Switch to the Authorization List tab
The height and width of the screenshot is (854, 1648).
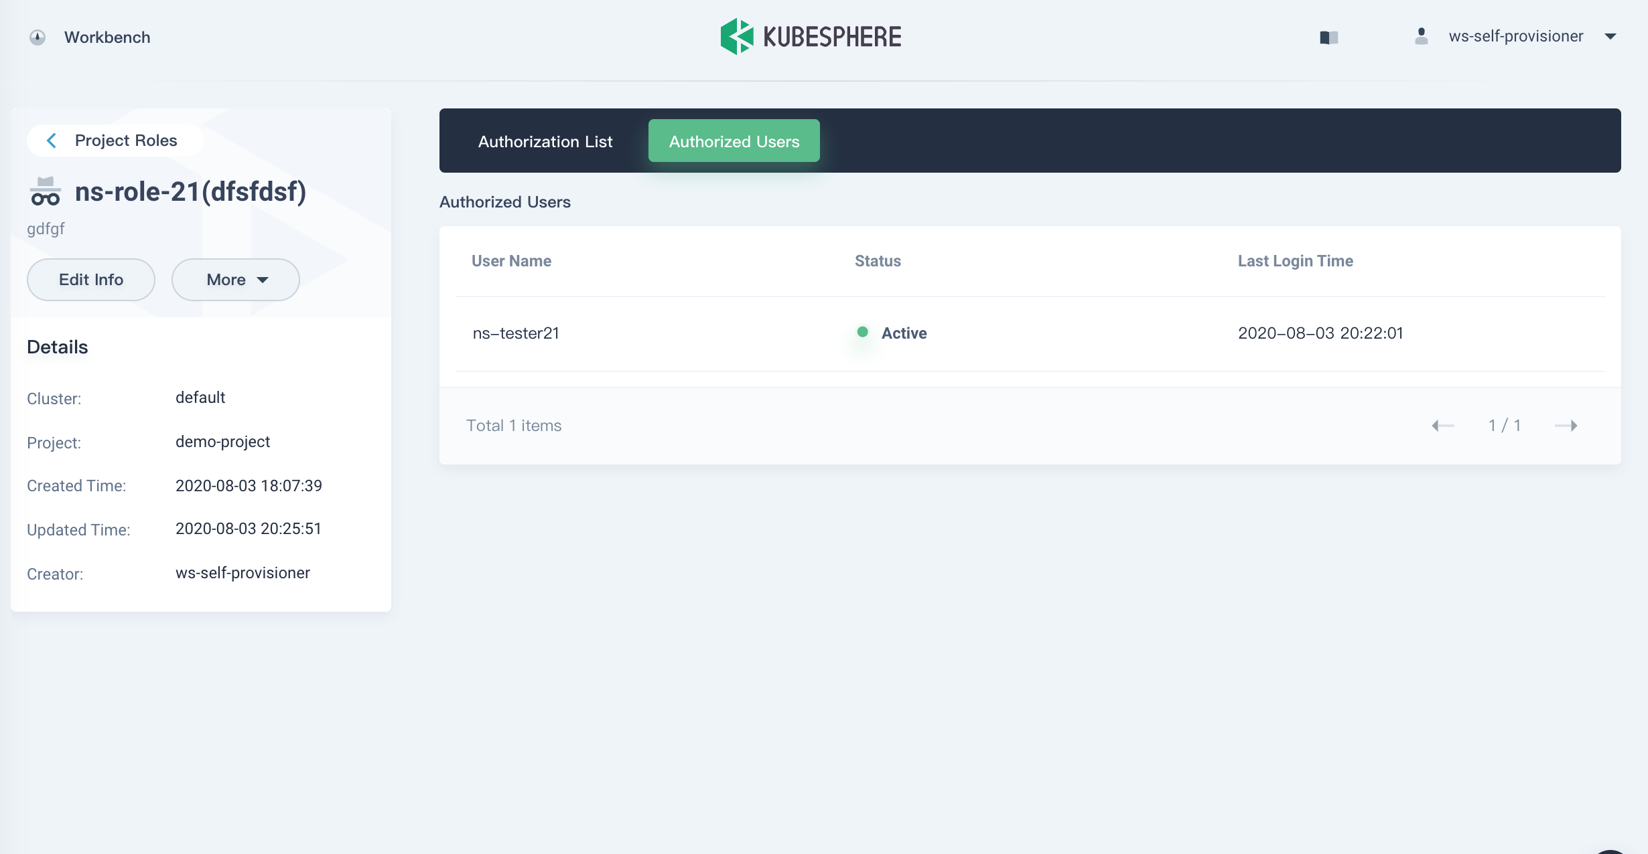point(545,141)
